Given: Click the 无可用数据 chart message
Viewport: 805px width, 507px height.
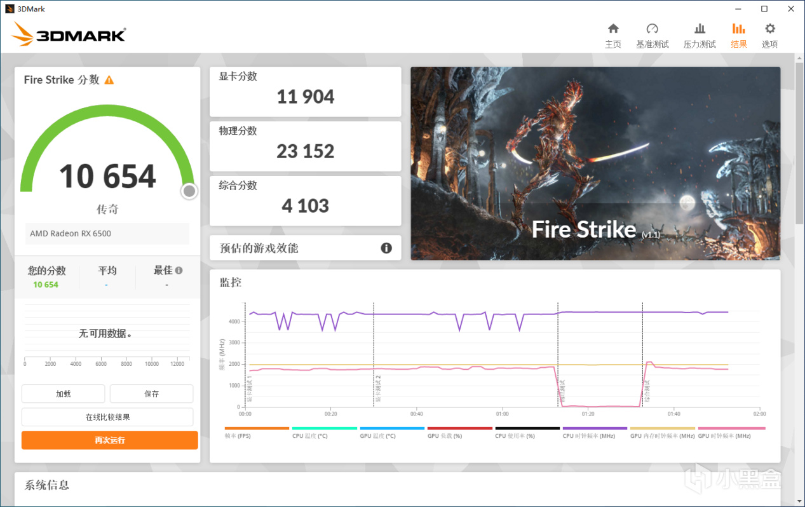Looking at the screenshot, I should pyautogui.click(x=105, y=334).
